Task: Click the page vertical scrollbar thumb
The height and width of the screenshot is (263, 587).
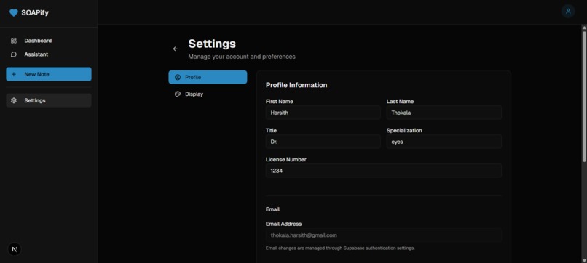Action: point(584,97)
